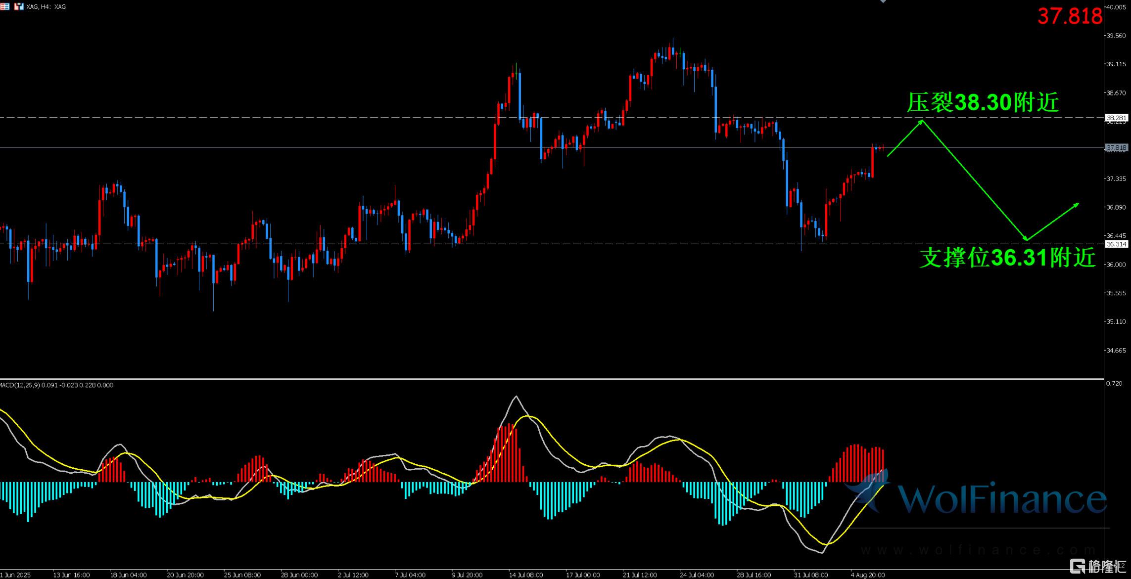The height and width of the screenshot is (579, 1131).
Task: Toggle the one-click trading panel icon
Action: point(18,6)
